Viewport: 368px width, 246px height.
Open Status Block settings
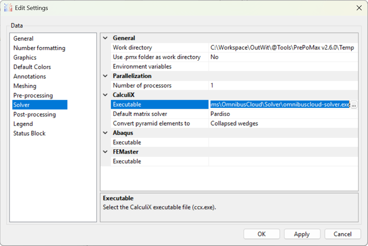(29, 133)
